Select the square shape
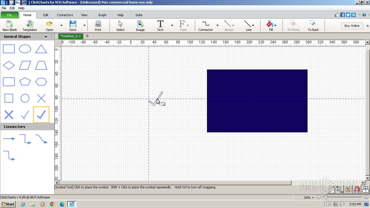This screenshot has width=370, height=208. (x=9, y=98)
